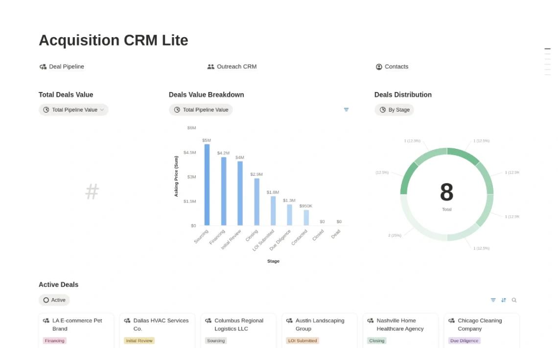Click the Chicago Cleaning Company card icon
The image size is (558, 348).
(452, 321)
